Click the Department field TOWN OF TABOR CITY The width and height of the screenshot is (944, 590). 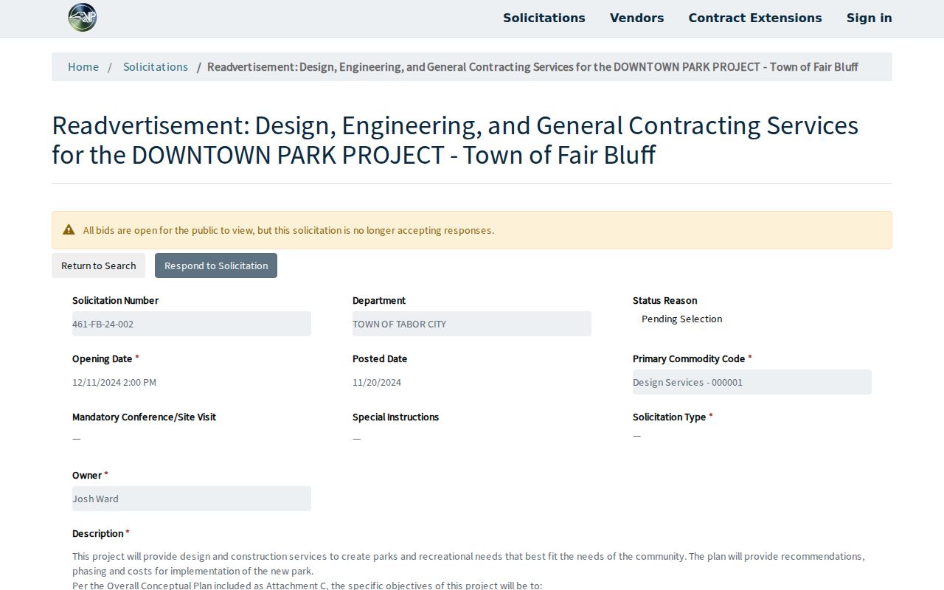coord(472,324)
